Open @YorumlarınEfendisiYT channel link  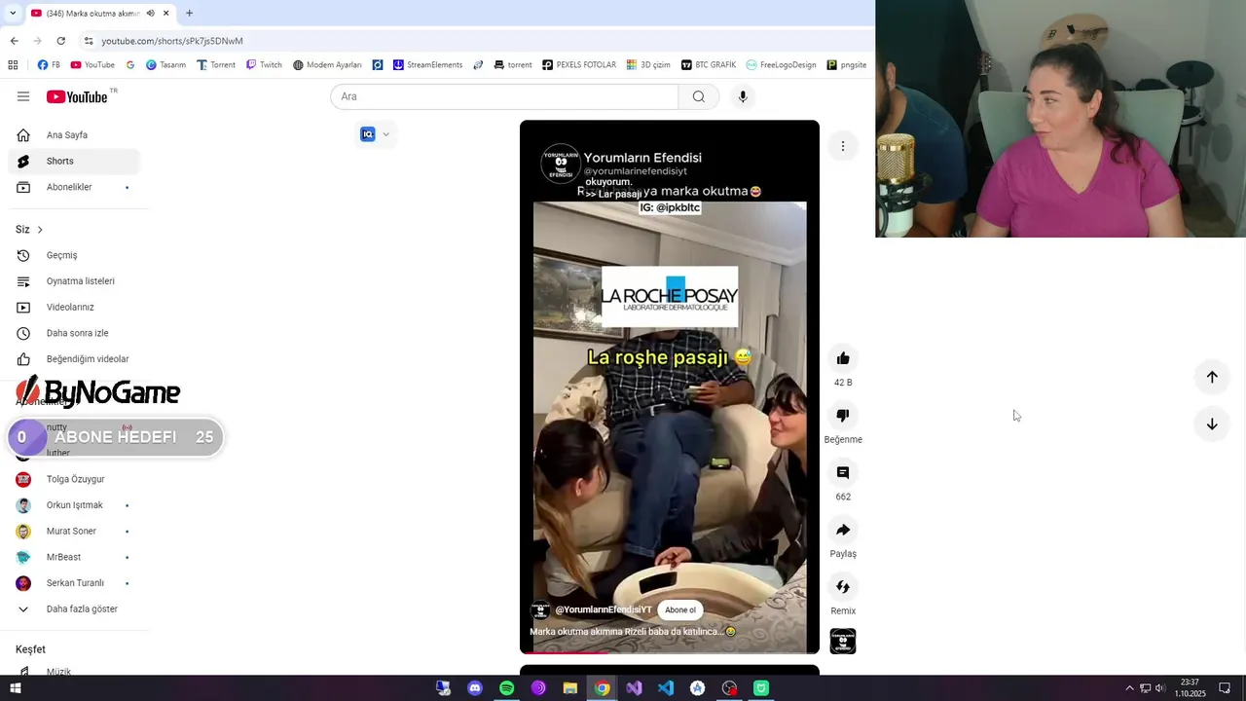[604, 610]
